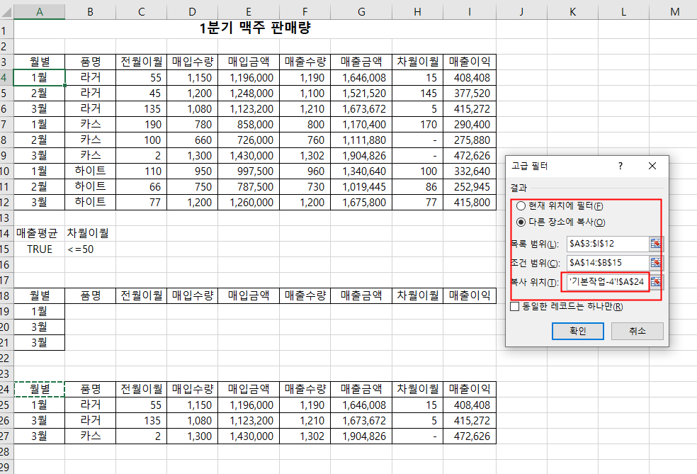Screen dimensions: 697x474
Task: Select the cell with value 1,260,000
Action: [x=249, y=203]
